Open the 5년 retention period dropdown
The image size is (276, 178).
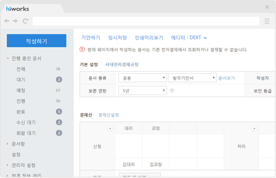point(142,90)
